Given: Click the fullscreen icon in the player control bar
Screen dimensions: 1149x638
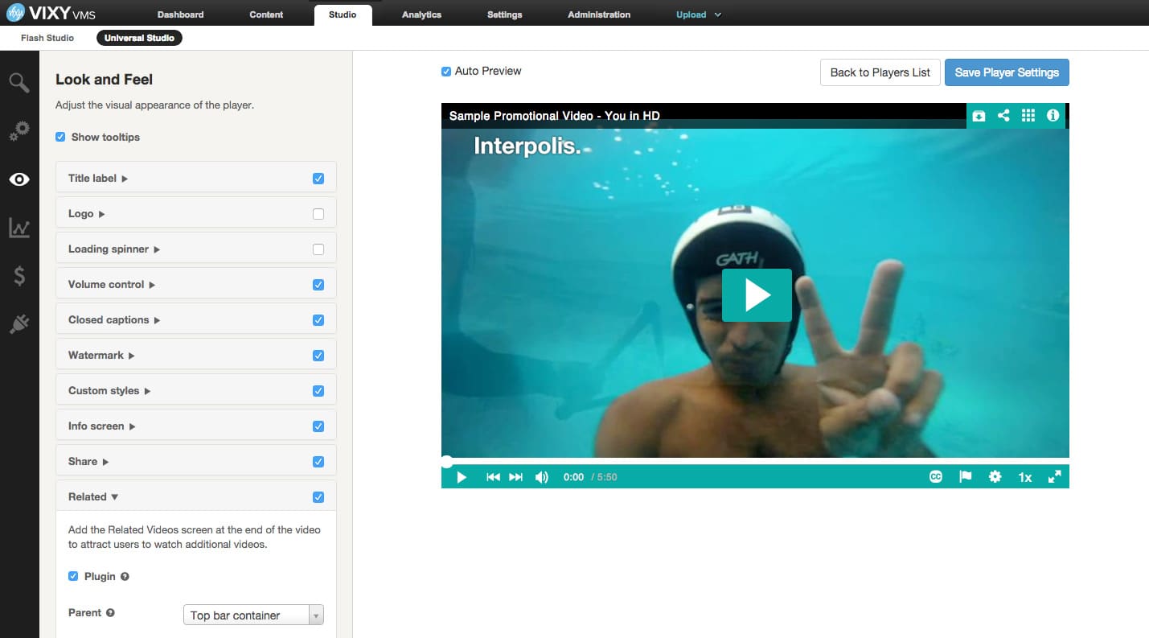Looking at the screenshot, I should [1054, 476].
